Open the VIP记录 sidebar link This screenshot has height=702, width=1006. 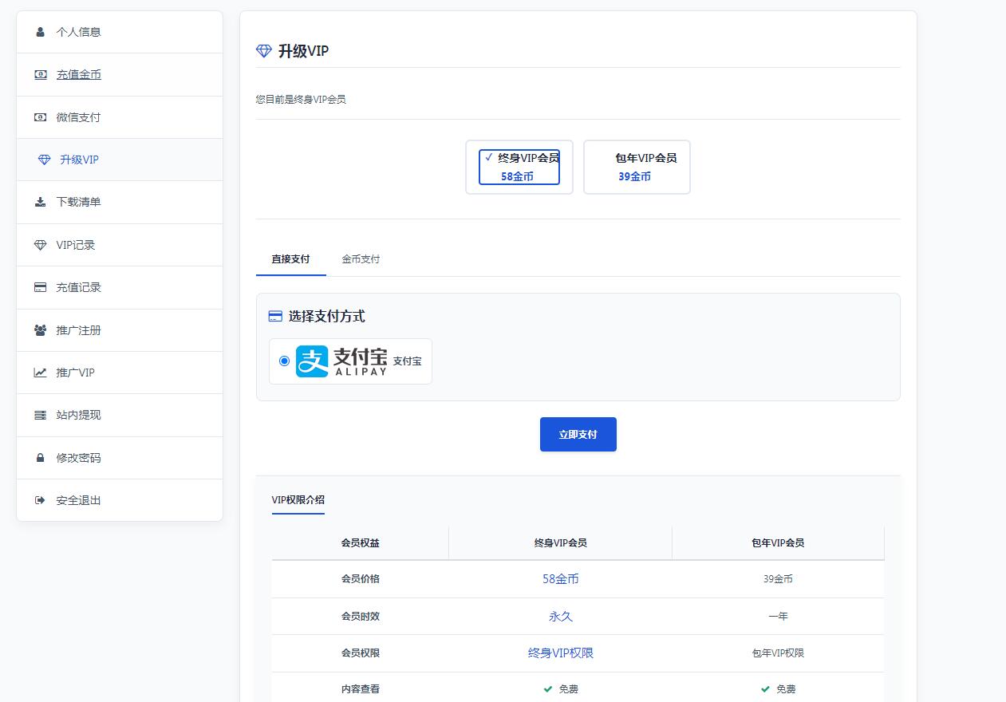point(75,245)
